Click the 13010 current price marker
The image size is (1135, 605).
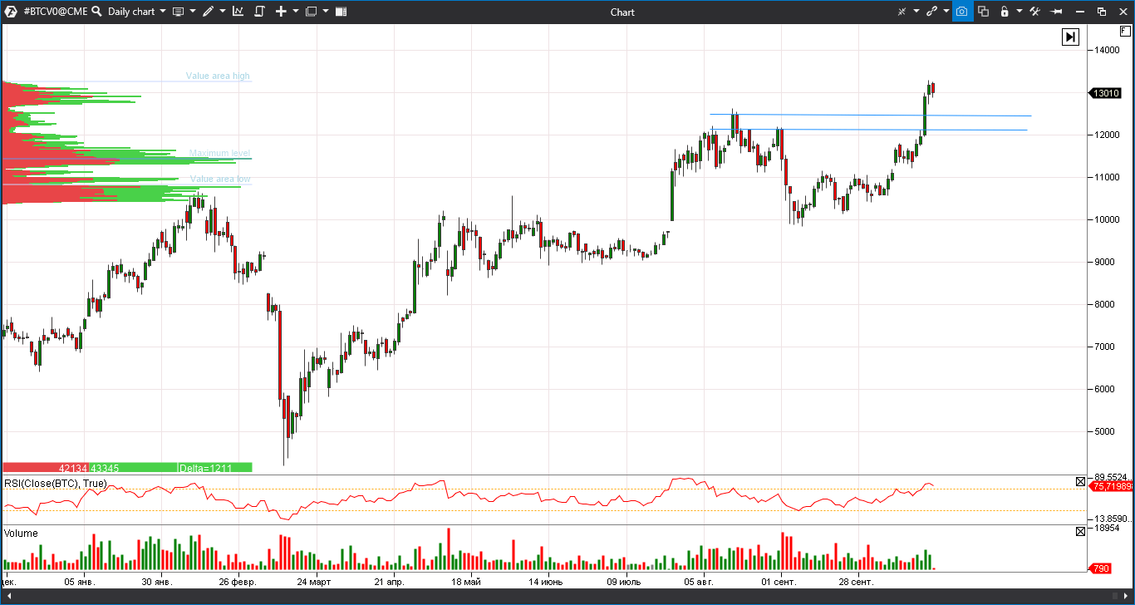pyautogui.click(x=1105, y=94)
